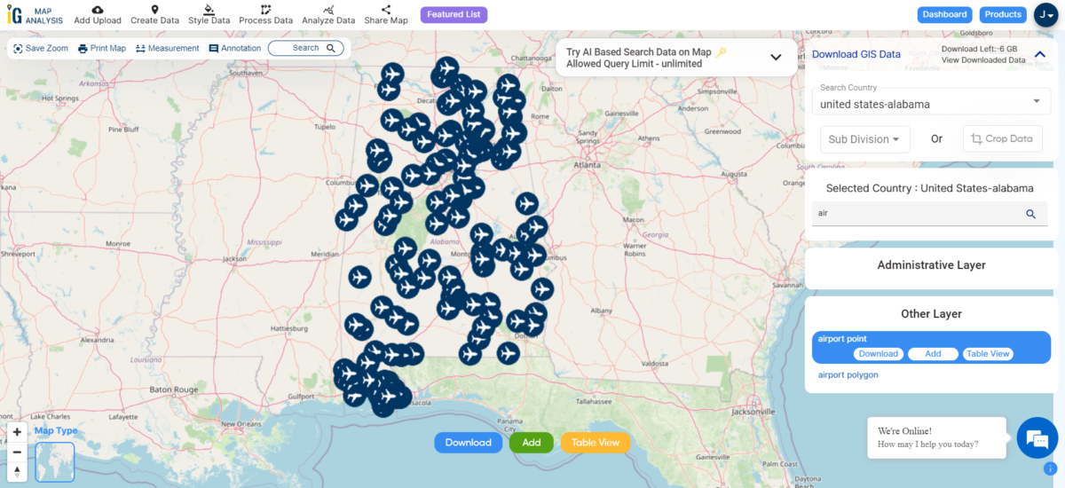
Task: Zoom in with the plus button
Action: tap(17, 432)
